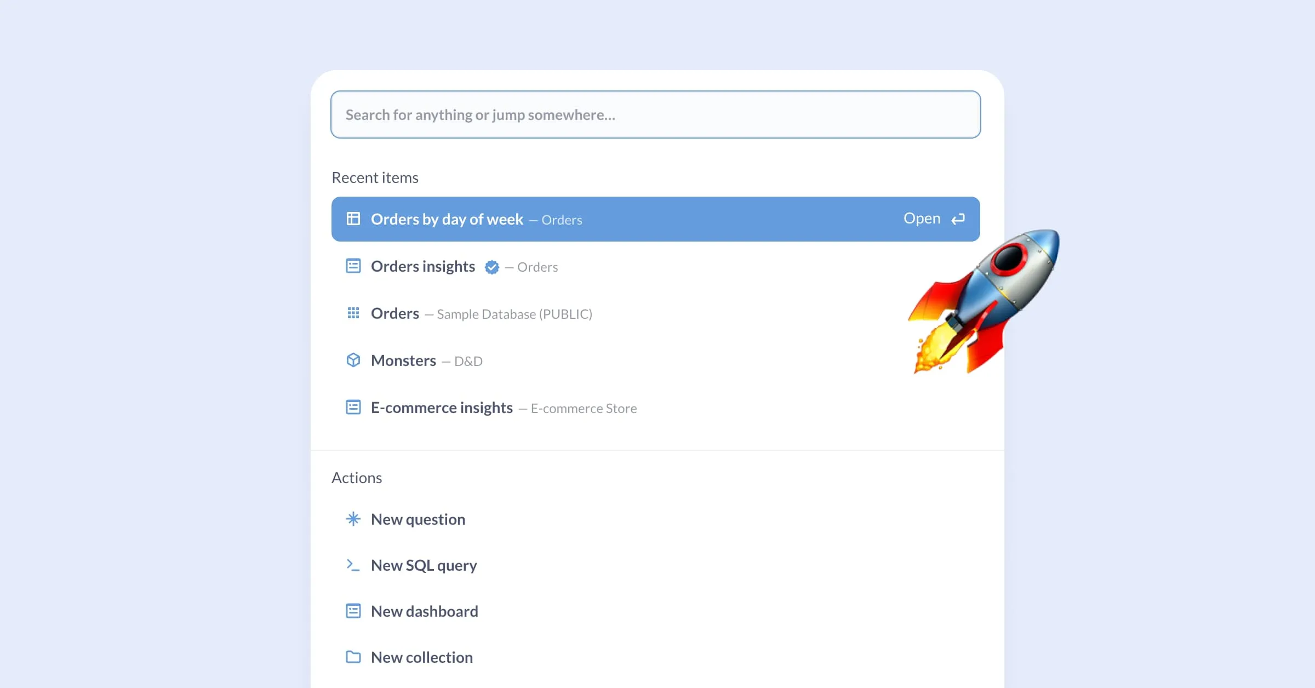The height and width of the screenshot is (688, 1315).
Task: Click the folder icon next to New collection
Action: click(353, 656)
